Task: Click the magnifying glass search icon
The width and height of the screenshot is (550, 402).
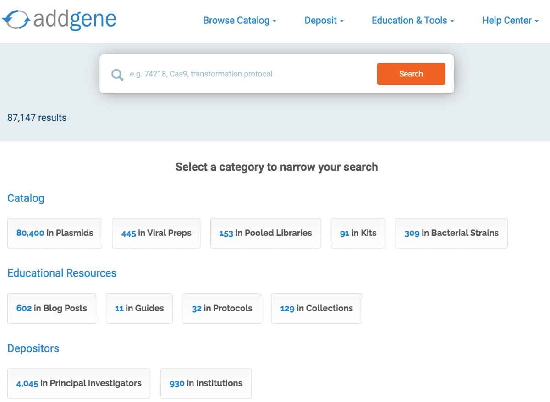Action: click(117, 74)
